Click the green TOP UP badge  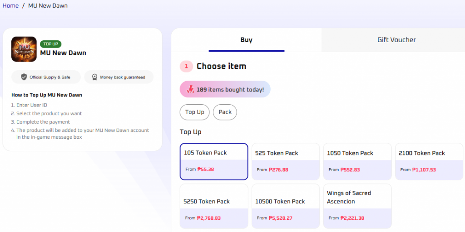(50, 44)
